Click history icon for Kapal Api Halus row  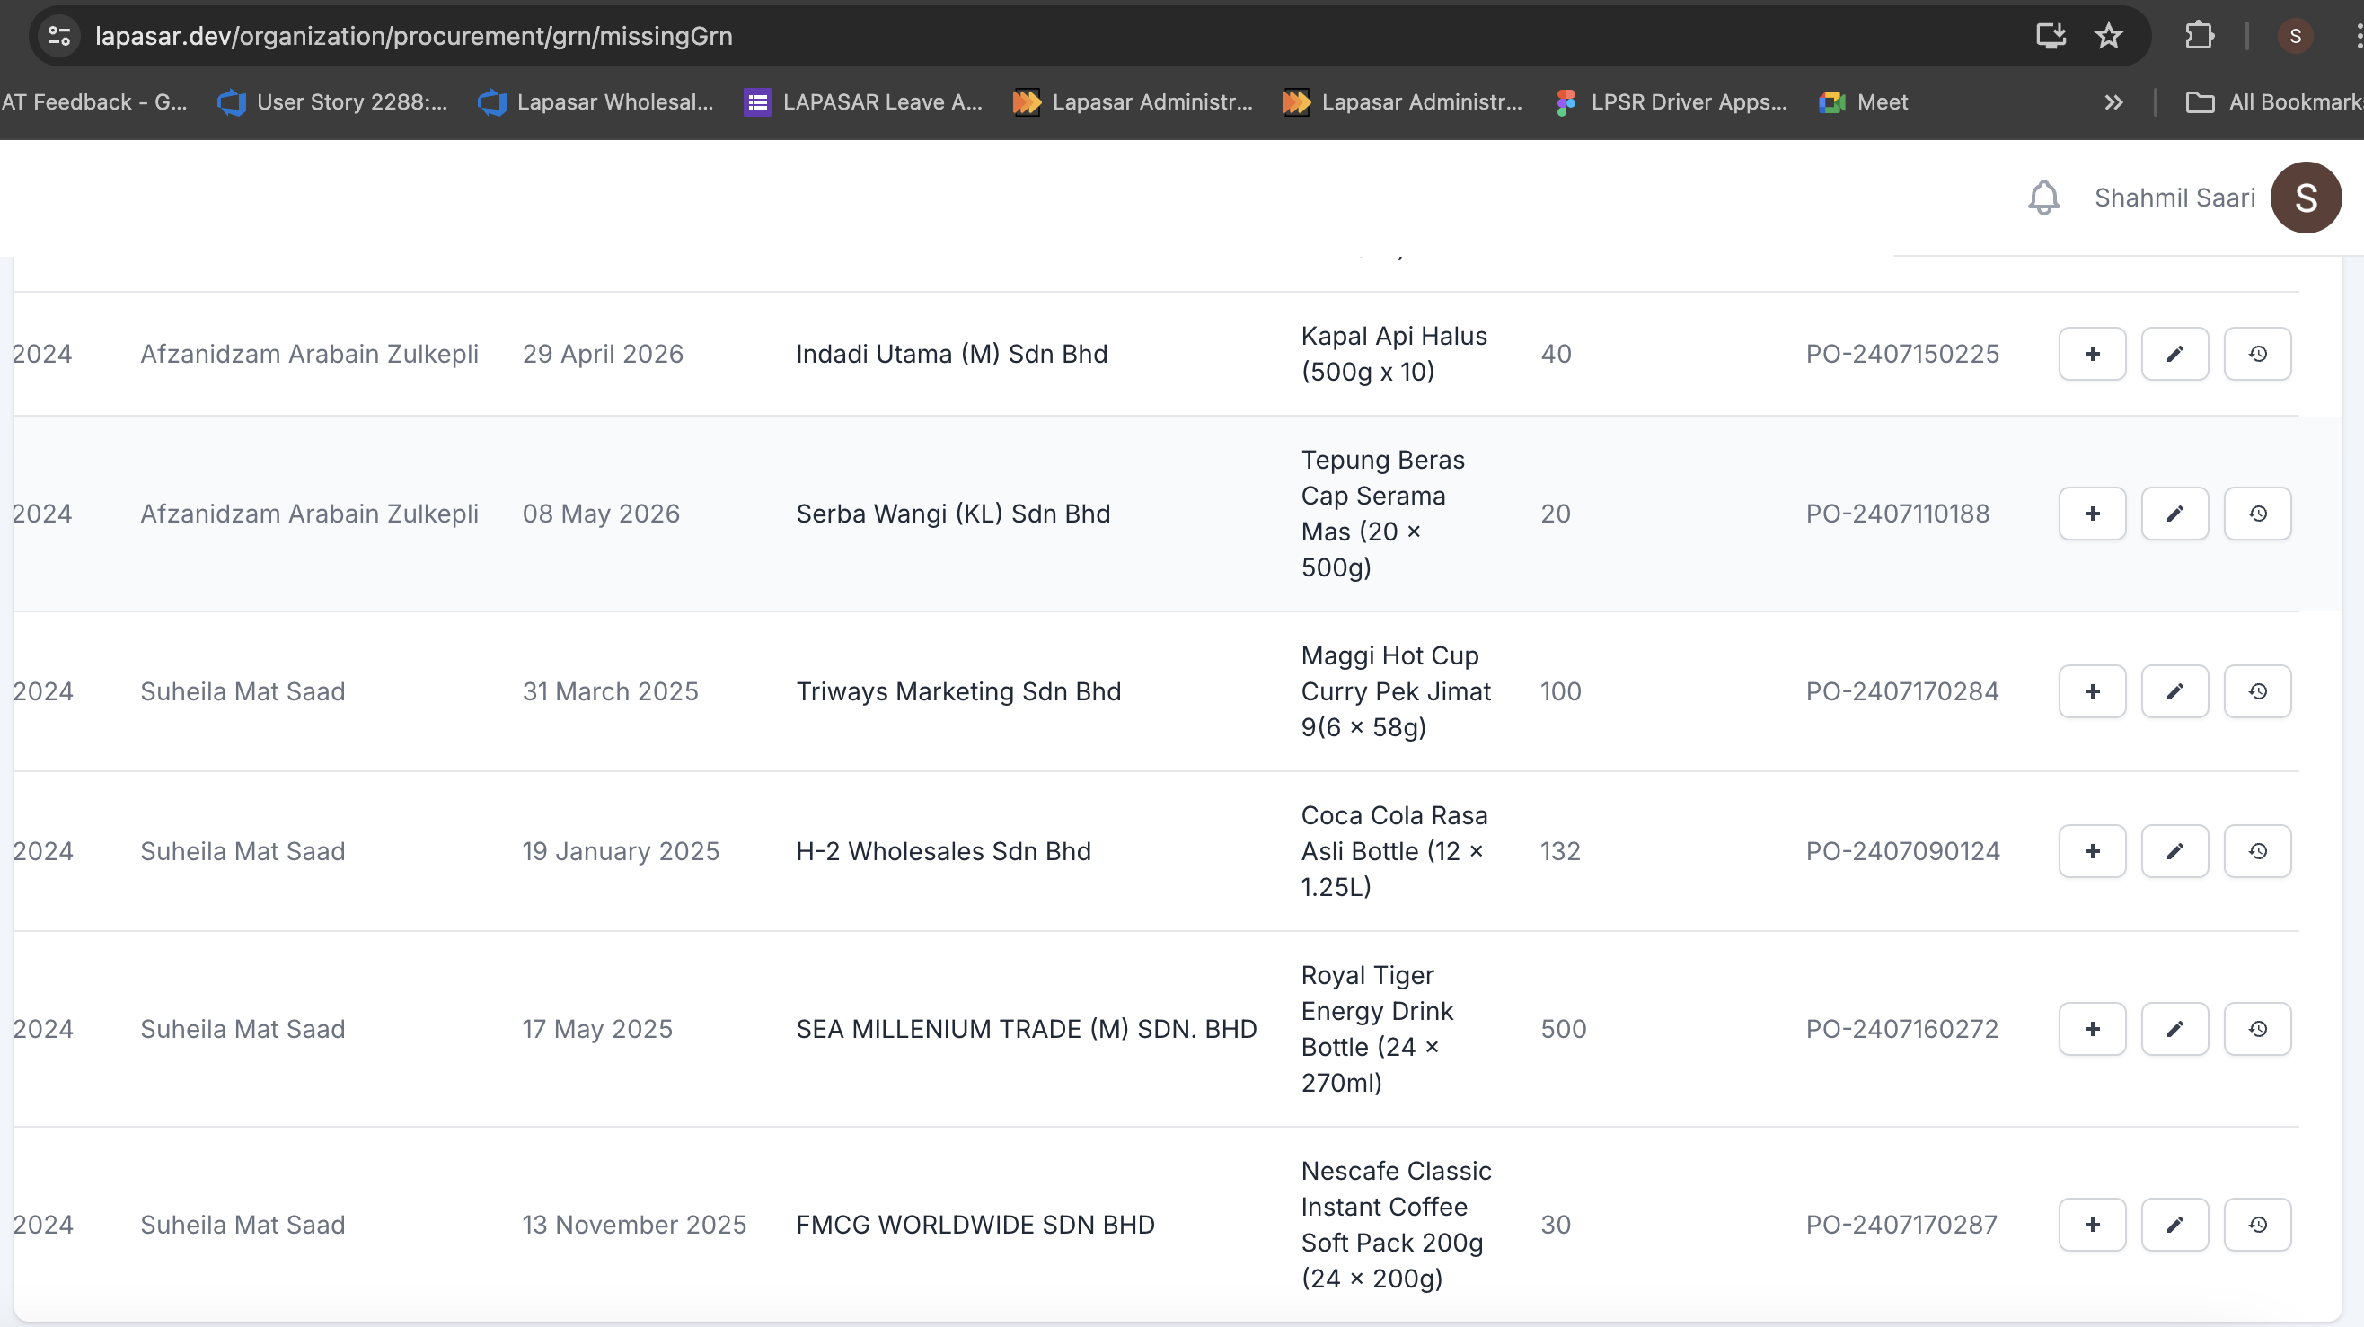tap(2256, 354)
